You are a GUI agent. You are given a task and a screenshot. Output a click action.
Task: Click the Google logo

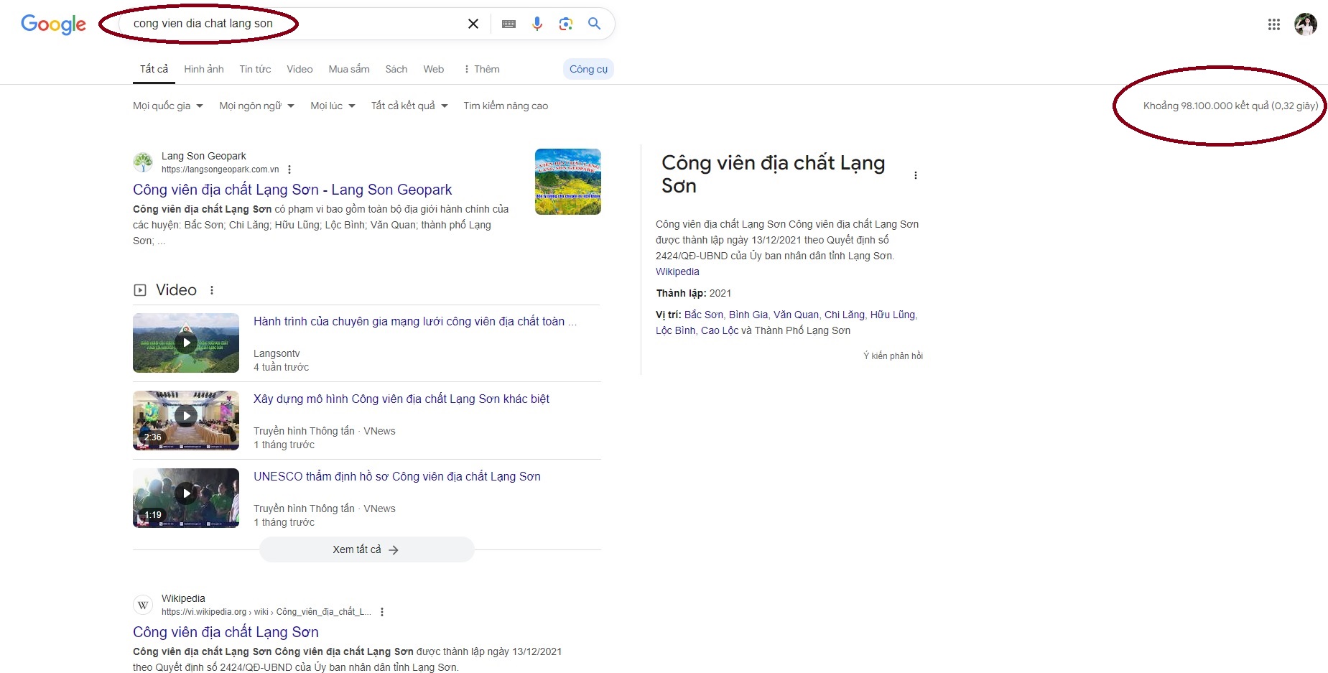pyautogui.click(x=53, y=24)
